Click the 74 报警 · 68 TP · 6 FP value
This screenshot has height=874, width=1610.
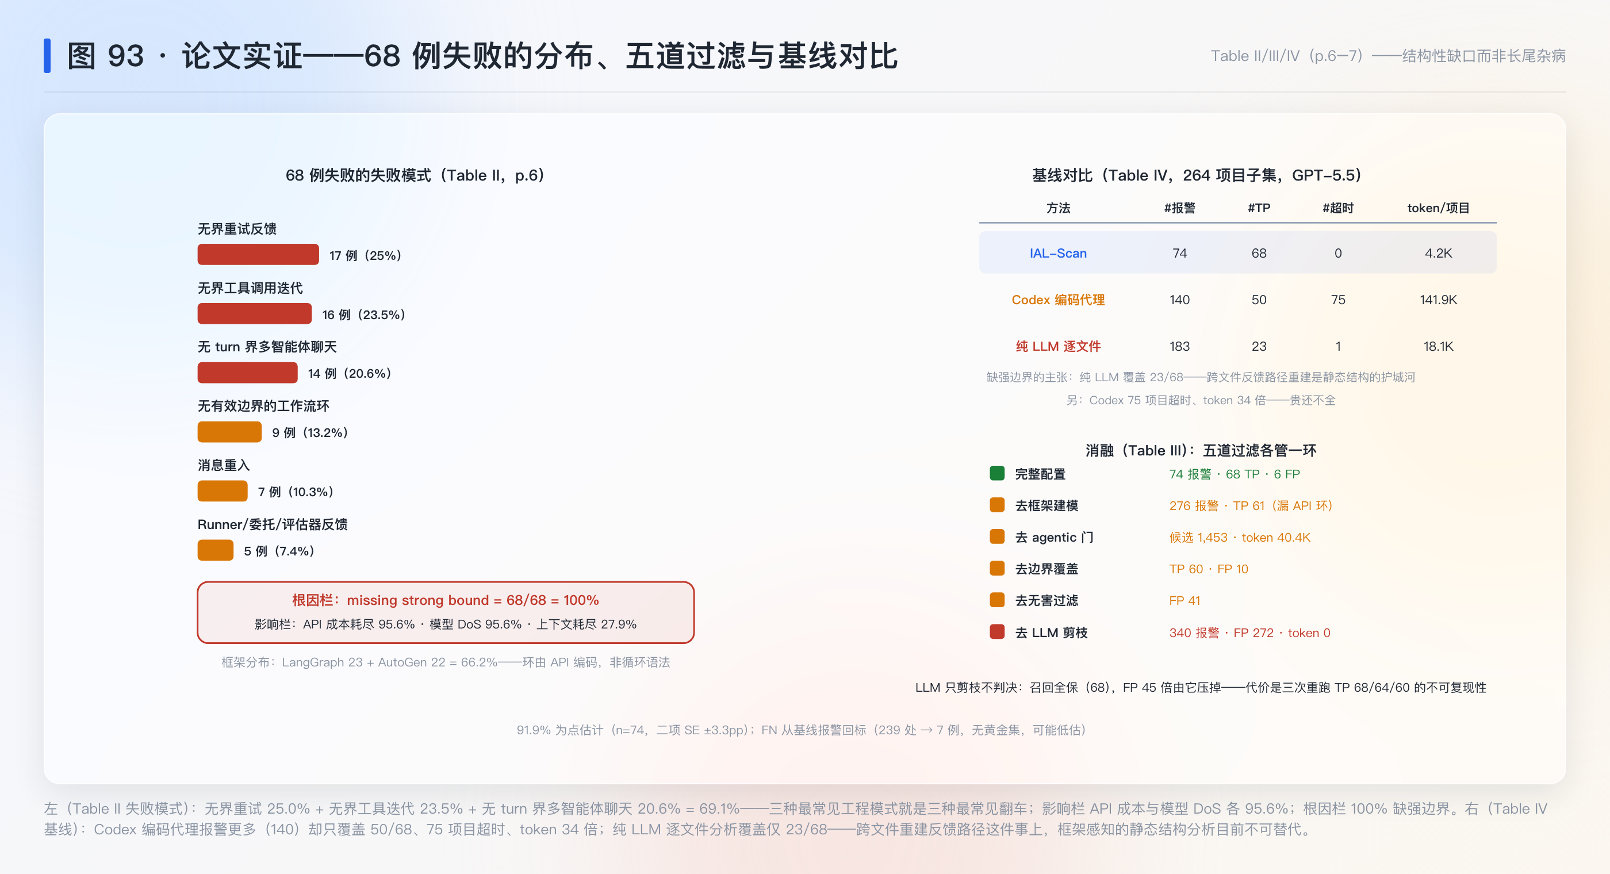click(x=1235, y=474)
